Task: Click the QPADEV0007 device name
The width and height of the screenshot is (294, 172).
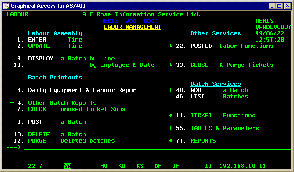Action: [x=273, y=27]
